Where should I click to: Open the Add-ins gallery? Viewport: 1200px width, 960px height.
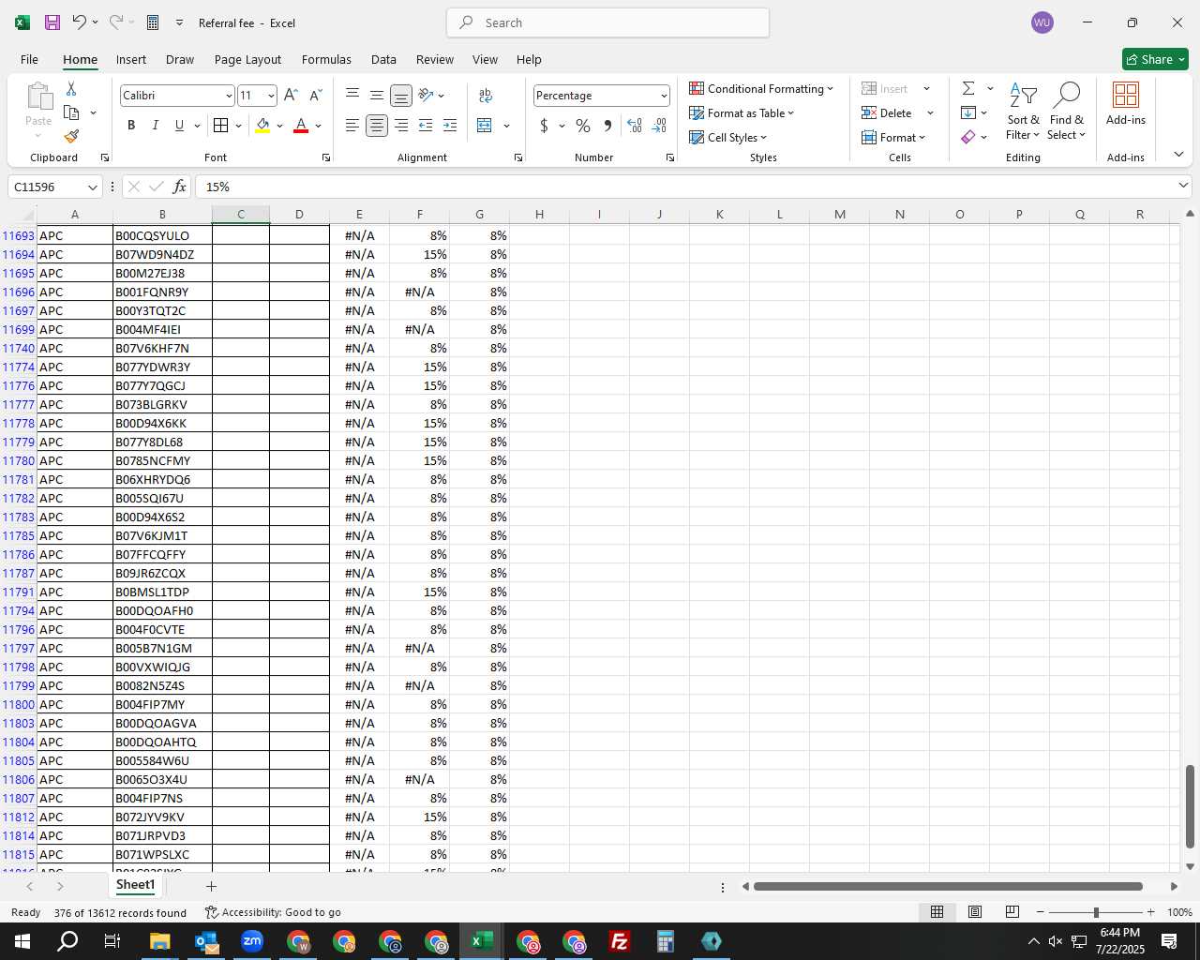(1126, 104)
